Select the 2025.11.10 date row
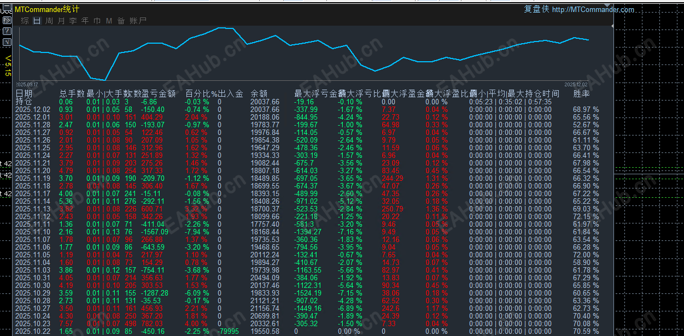This screenshot has width=684, height=336. [32, 232]
